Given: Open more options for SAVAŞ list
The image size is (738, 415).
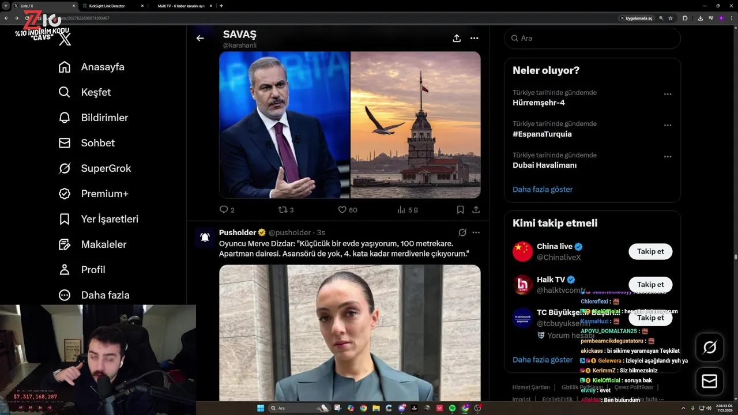Looking at the screenshot, I should 475,38.
